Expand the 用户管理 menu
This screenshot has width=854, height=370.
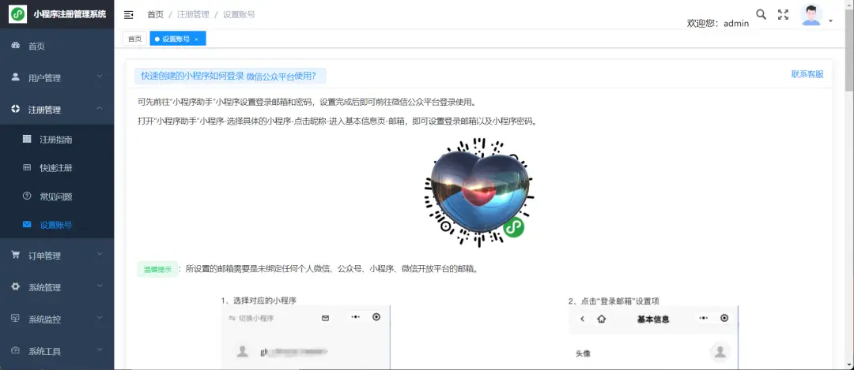coord(57,77)
